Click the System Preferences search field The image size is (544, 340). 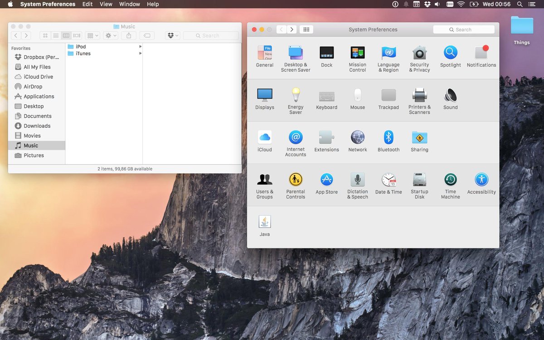(464, 29)
